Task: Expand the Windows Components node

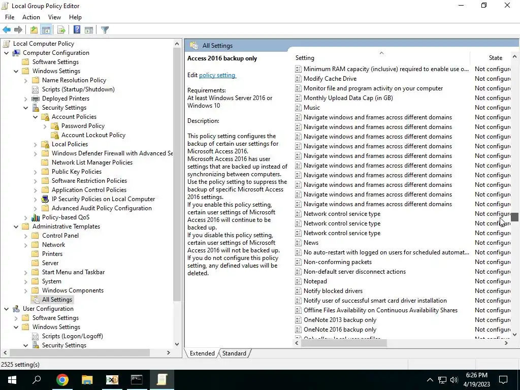Action: coord(25,291)
